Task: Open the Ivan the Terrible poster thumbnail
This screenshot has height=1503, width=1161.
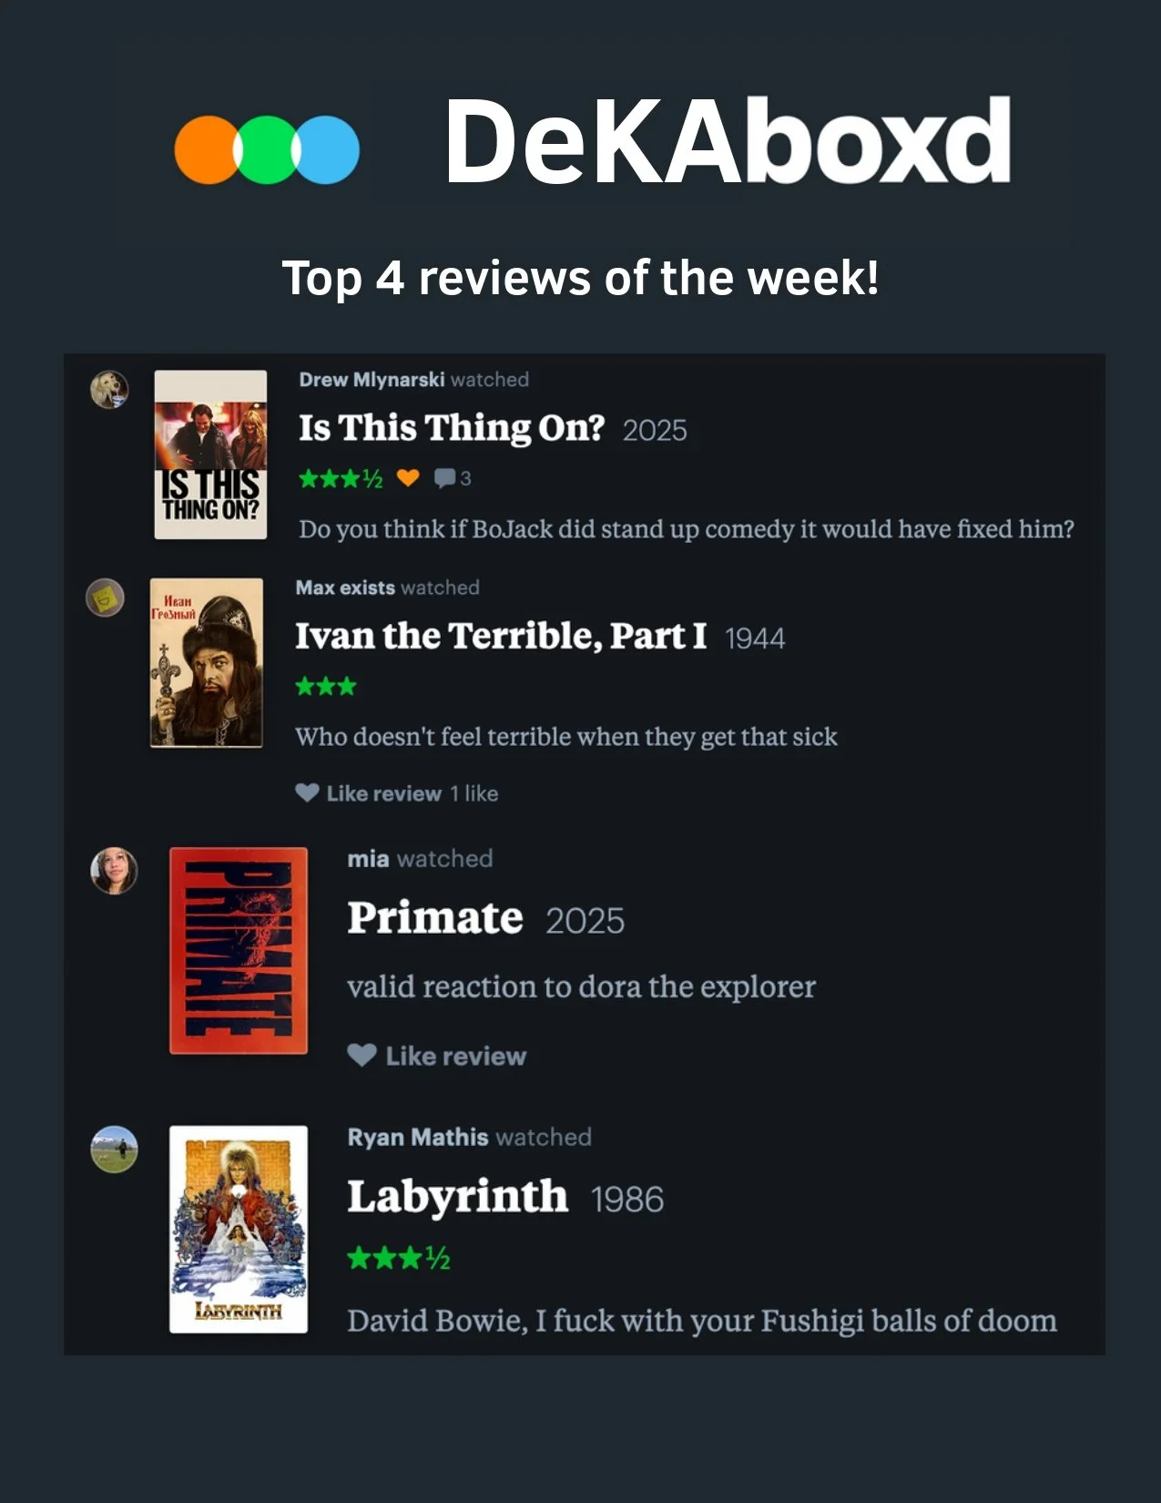Action: pyautogui.click(x=207, y=662)
